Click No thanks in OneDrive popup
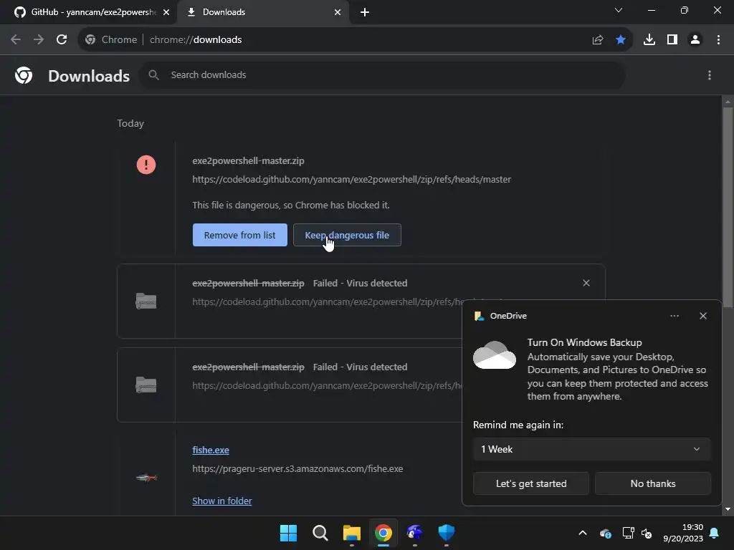This screenshot has width=734, height=550. coord(652,483)
